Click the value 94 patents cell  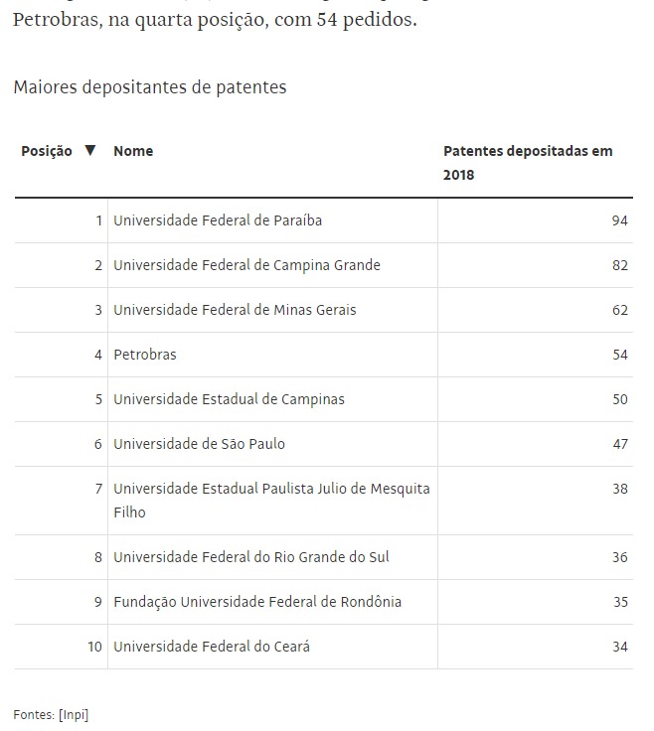619,220
